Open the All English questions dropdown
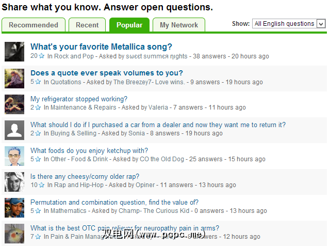Image resolution: width=330 pixels, height=246 pixels. tap(288, 24)
